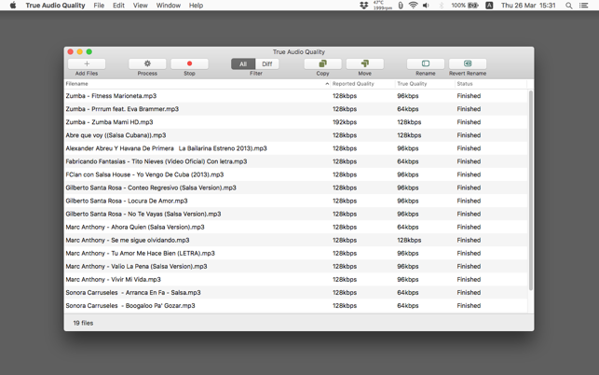Image resolution: width=599 pixels, height=375 pixels.
Task: Click the Rename toolbar icon
Action: click(x=426, y=63)
